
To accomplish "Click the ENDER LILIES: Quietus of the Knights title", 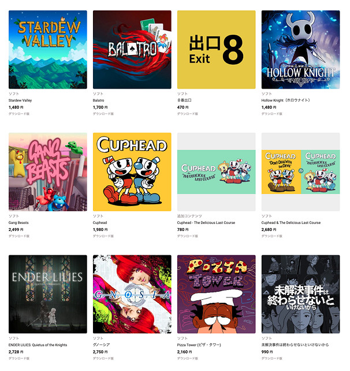I will point(38,345).
